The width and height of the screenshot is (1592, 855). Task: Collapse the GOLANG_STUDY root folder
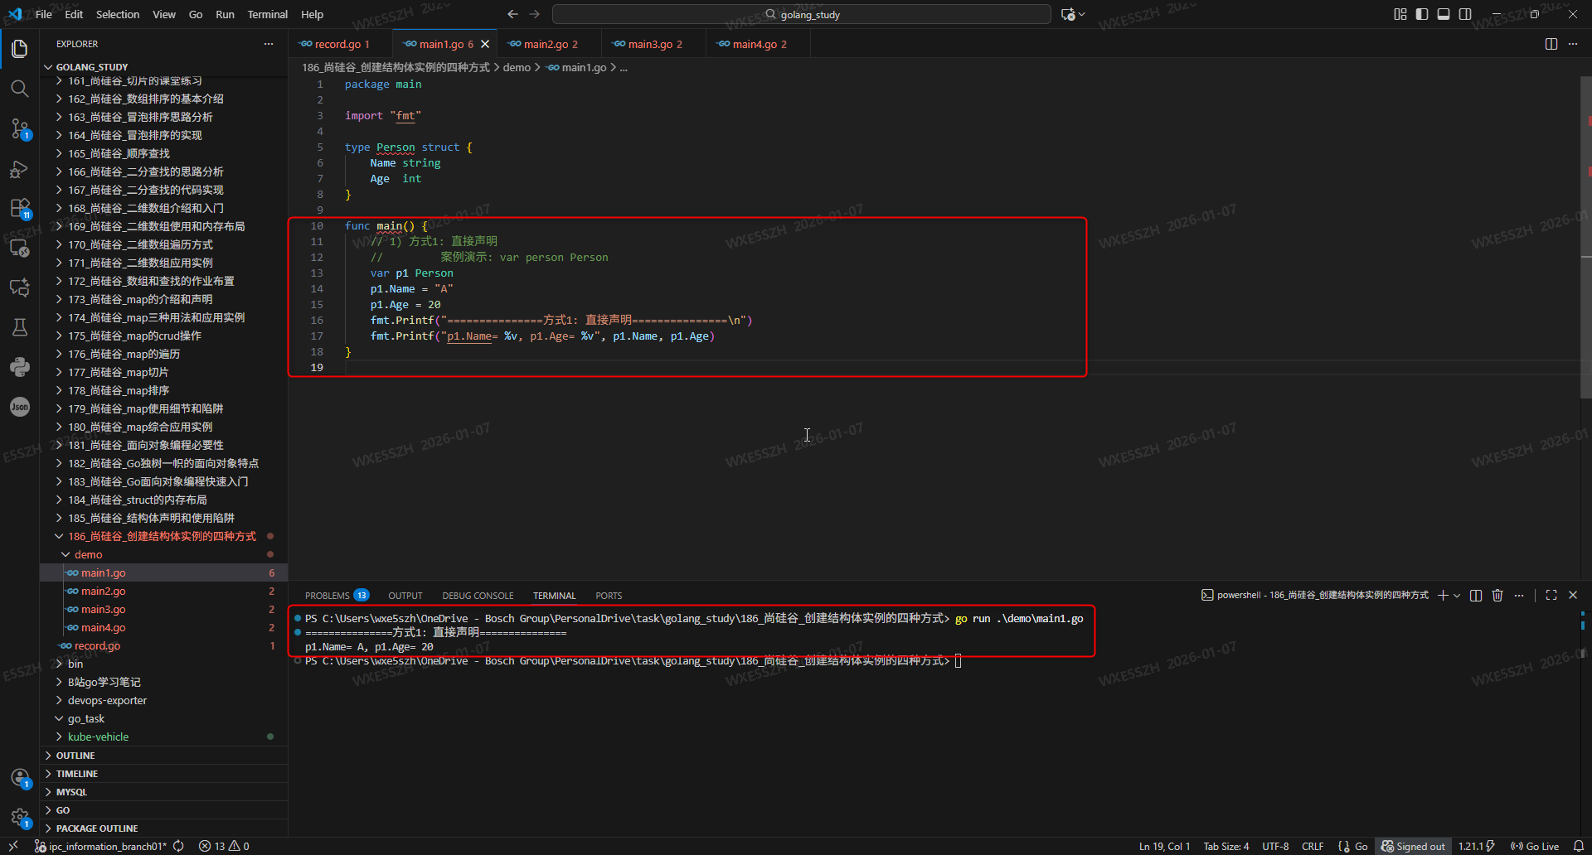[x=48, y=67]
